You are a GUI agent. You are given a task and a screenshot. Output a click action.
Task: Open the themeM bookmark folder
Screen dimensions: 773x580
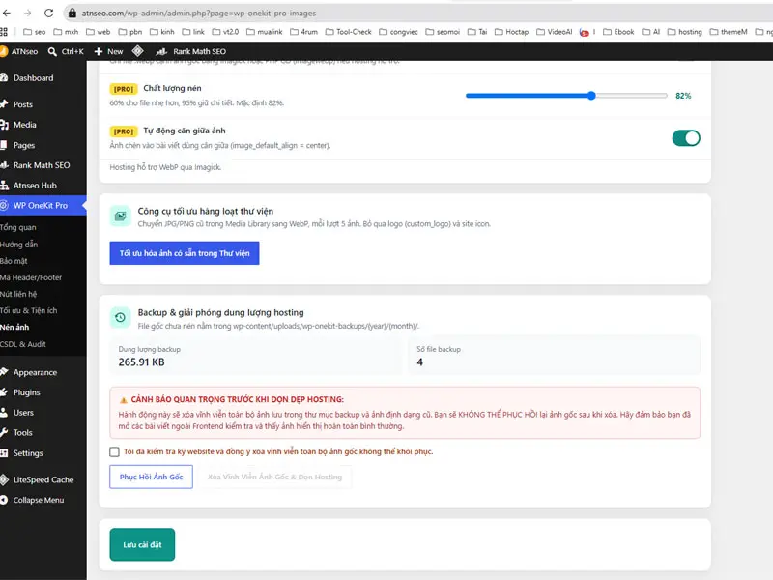729,32
